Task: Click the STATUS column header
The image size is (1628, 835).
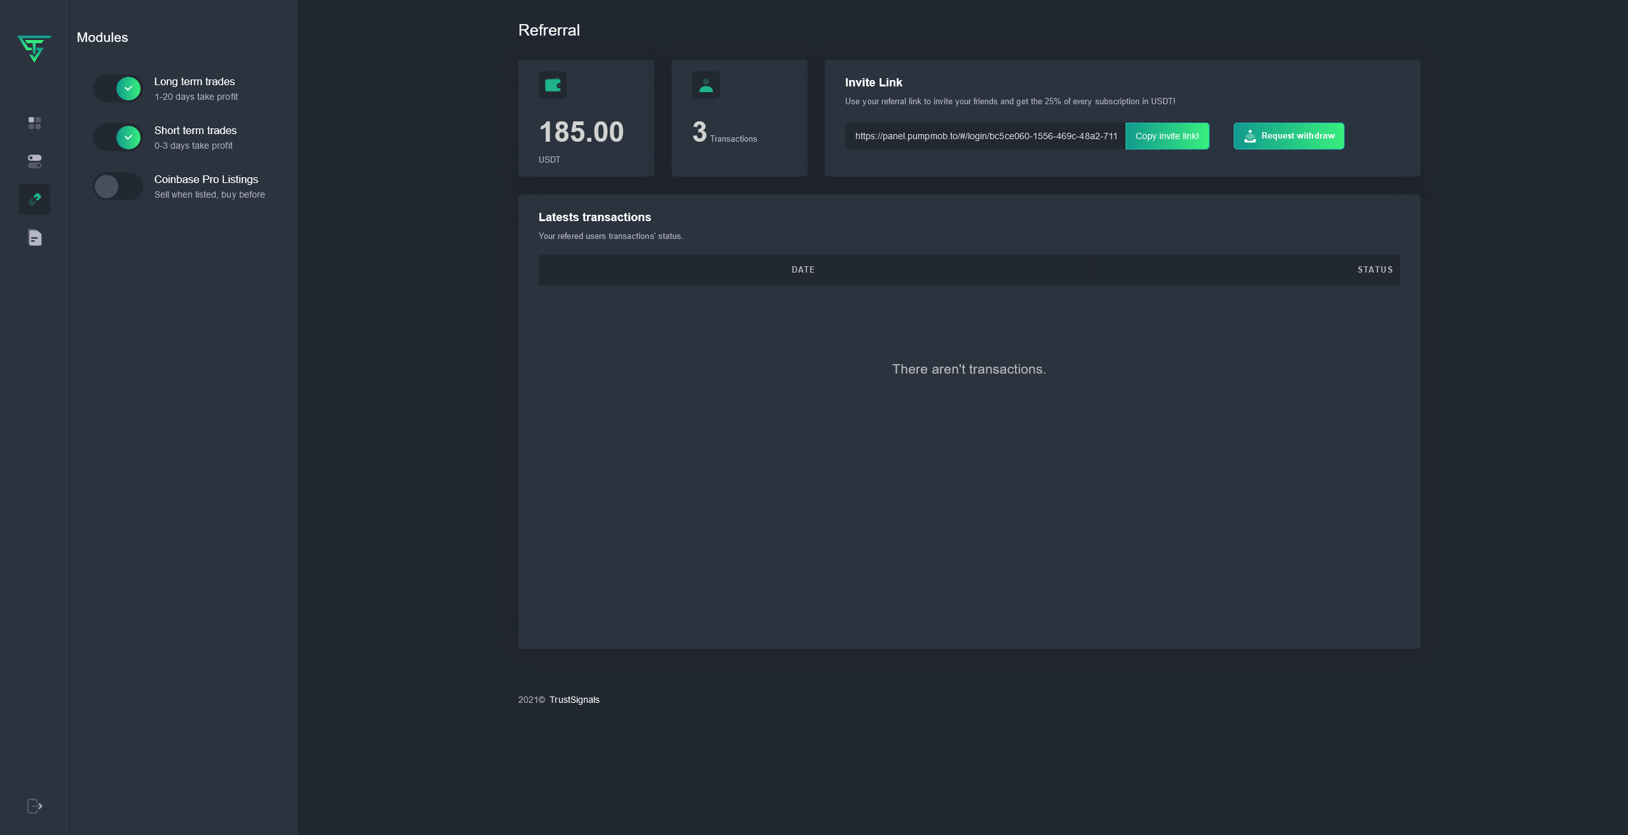Action: (x=1375, y=269)
